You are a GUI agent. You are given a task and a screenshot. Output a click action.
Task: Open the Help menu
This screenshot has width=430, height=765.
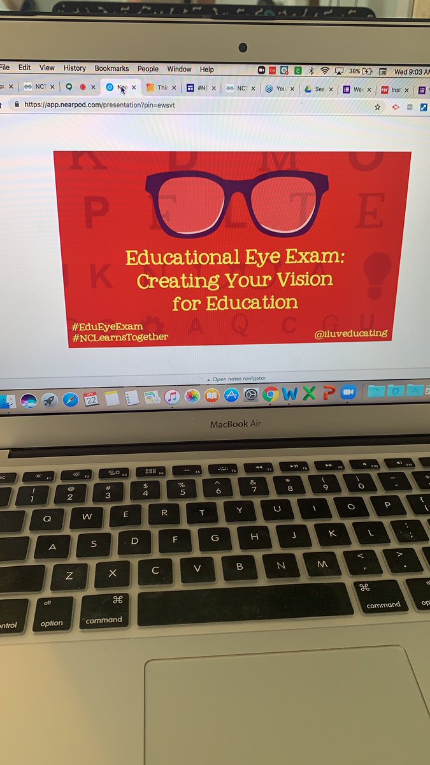point(207,69)
